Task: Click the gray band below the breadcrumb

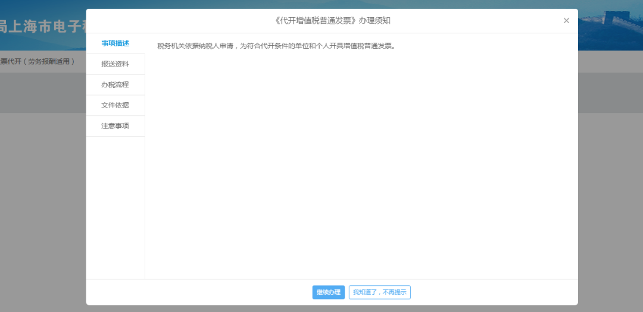Action: pyautogui.click(x=43, y=93)
